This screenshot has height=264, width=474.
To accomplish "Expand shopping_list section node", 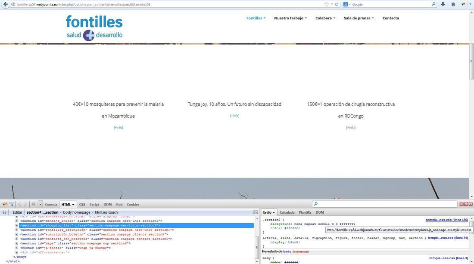I will [17, 225].
